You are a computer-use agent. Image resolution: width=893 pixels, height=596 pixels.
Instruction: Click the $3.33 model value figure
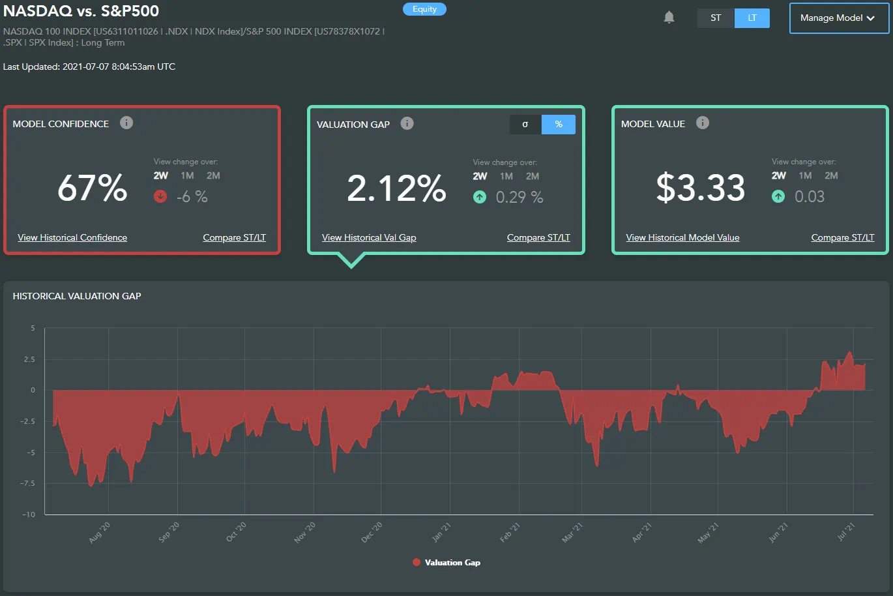(x=701, y=188)
